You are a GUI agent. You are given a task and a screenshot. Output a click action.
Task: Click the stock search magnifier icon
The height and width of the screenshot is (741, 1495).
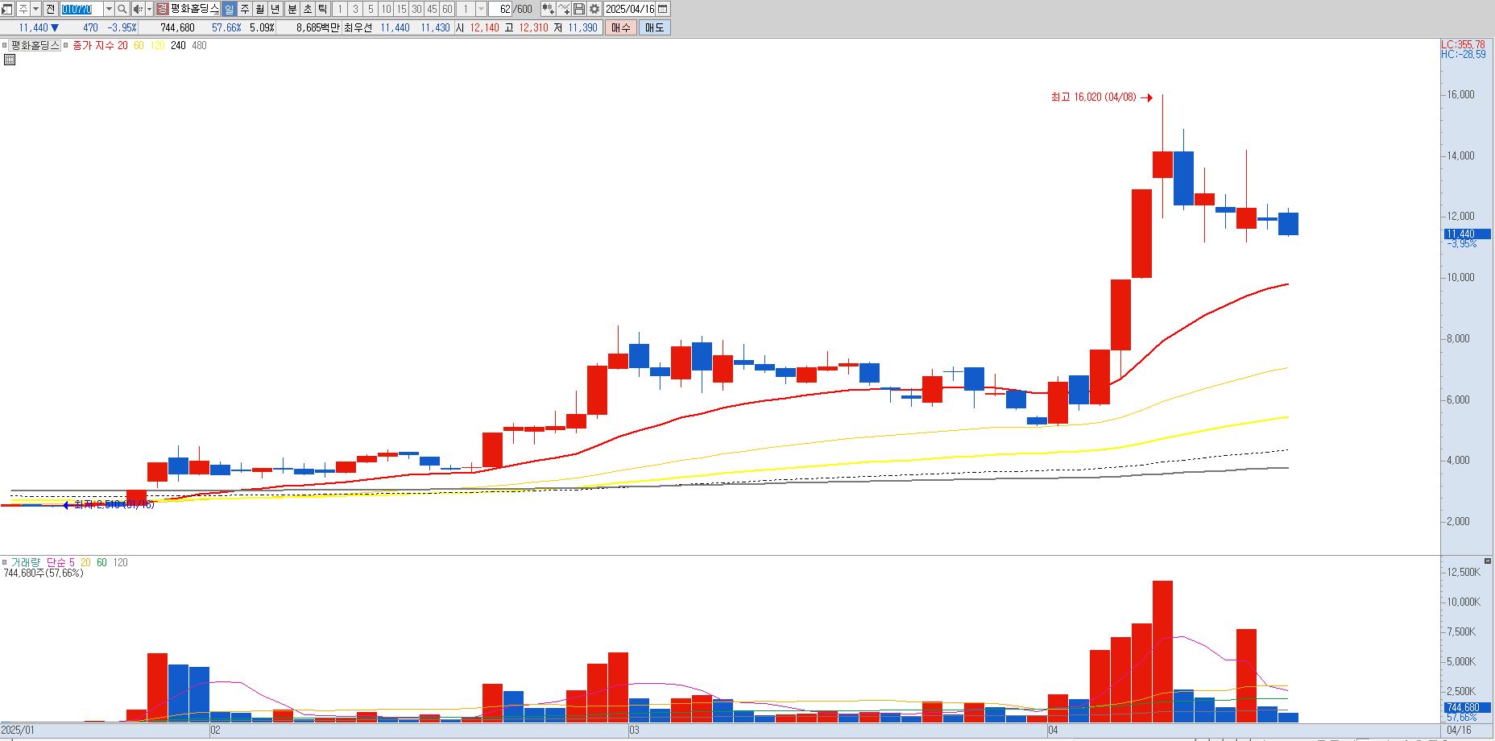pos(122,9)
